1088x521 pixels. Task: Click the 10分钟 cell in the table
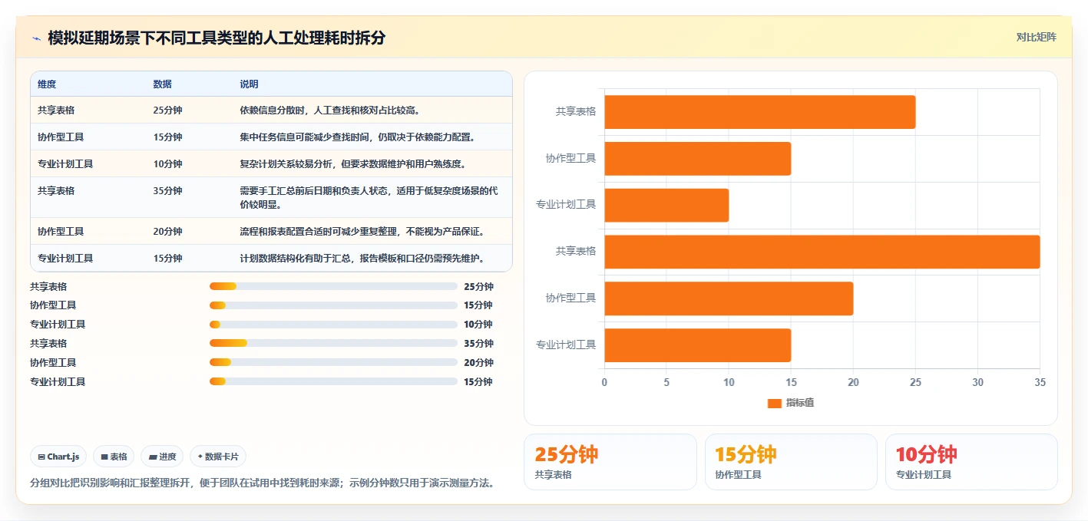pyautogui.click(x=167, y=163)
